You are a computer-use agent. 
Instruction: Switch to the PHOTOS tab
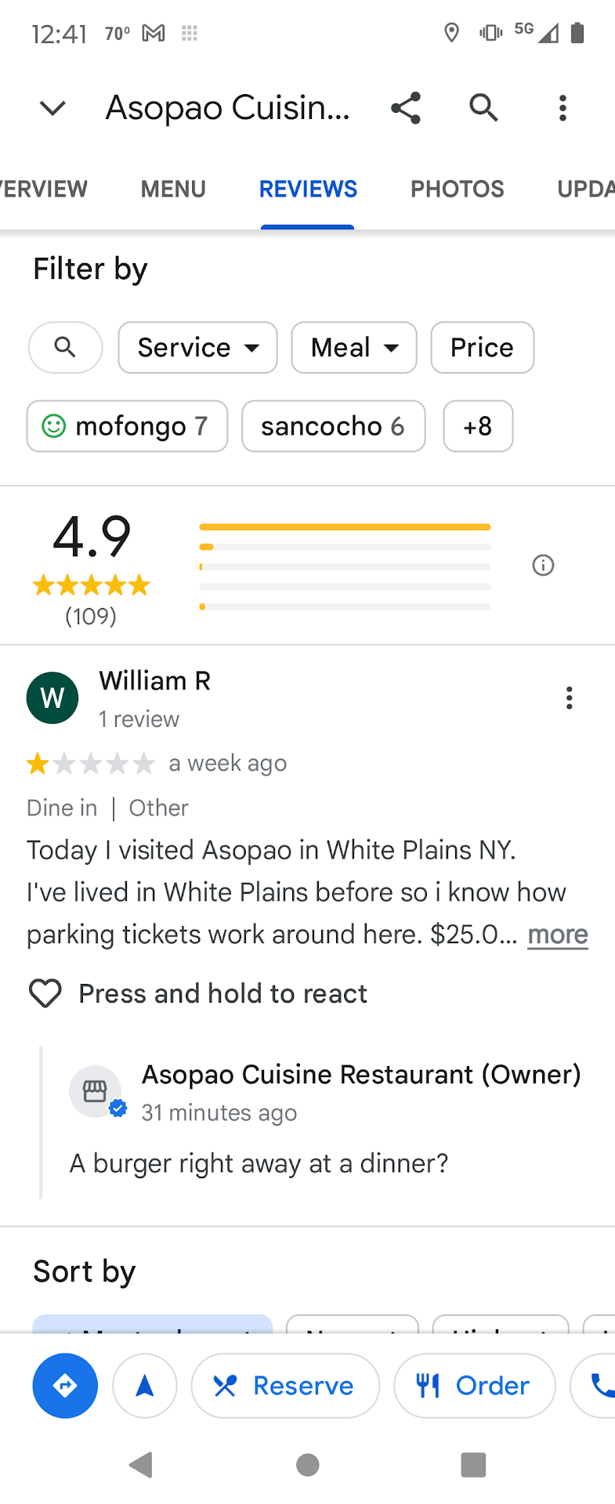click(x=458, y=189)
